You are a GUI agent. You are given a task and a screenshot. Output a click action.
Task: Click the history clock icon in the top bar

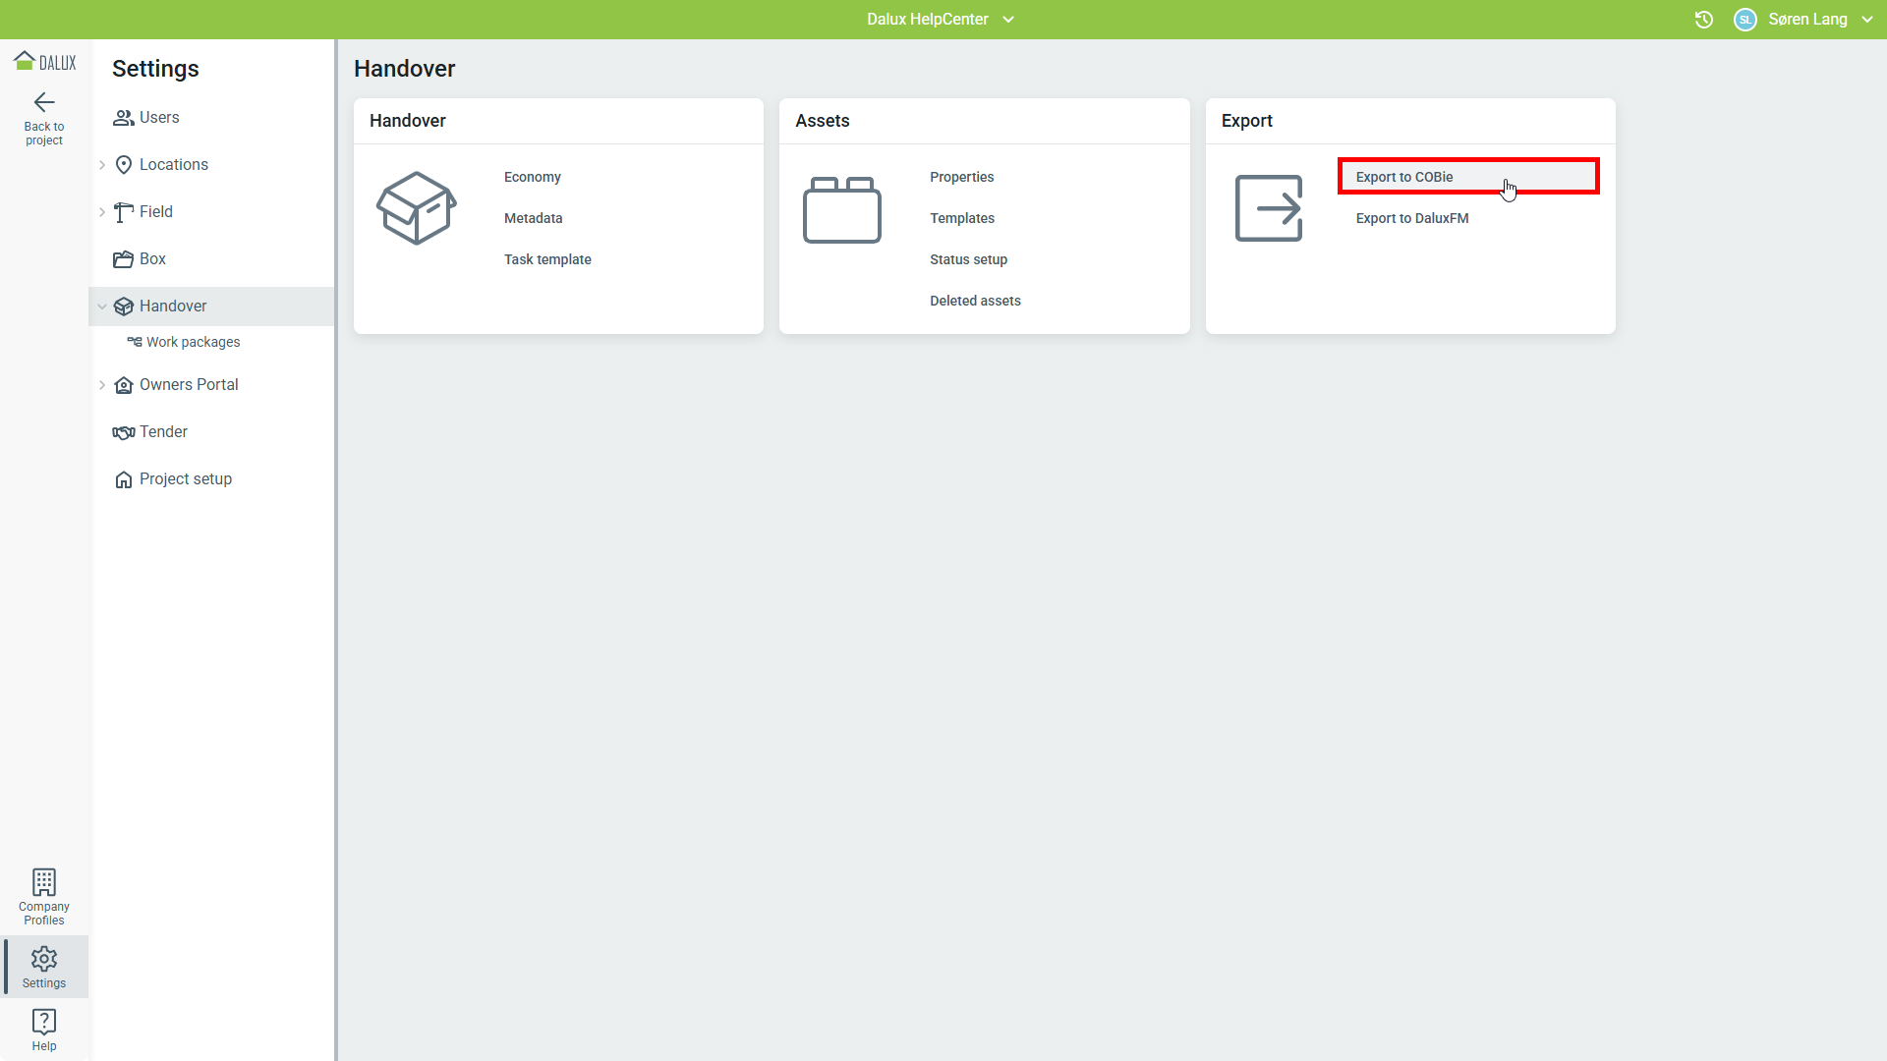point(1704,20)
